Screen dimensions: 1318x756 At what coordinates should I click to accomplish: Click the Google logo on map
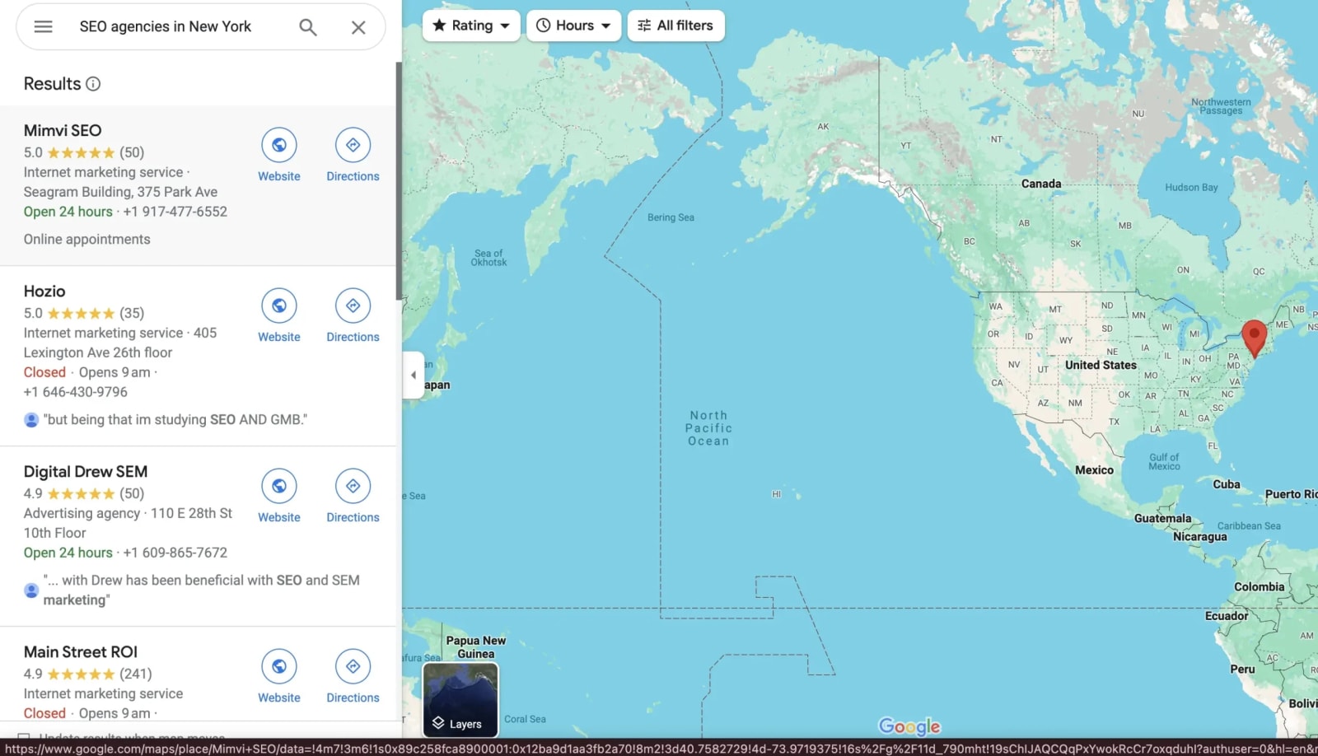[909, 726]
